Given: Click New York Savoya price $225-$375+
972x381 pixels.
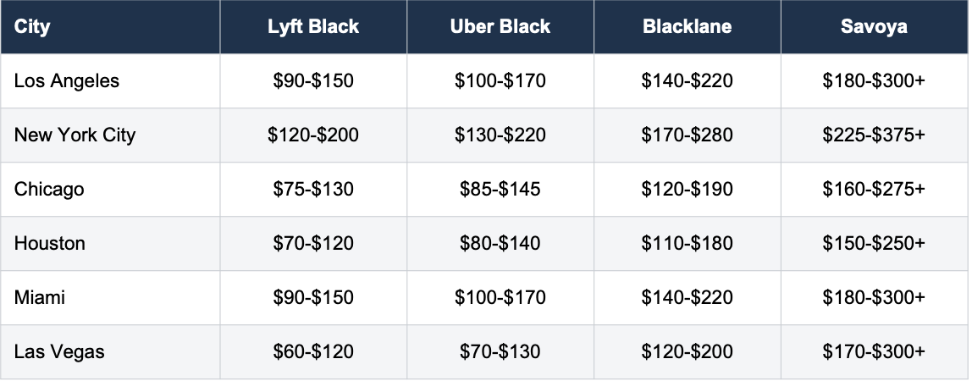Looking at the screenshot, I should coord(874,135).
